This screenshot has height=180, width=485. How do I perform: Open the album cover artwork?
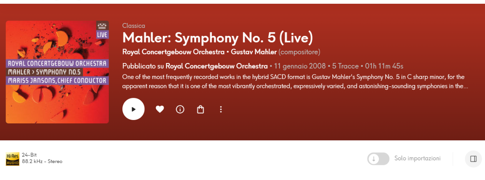pos(57,72)
